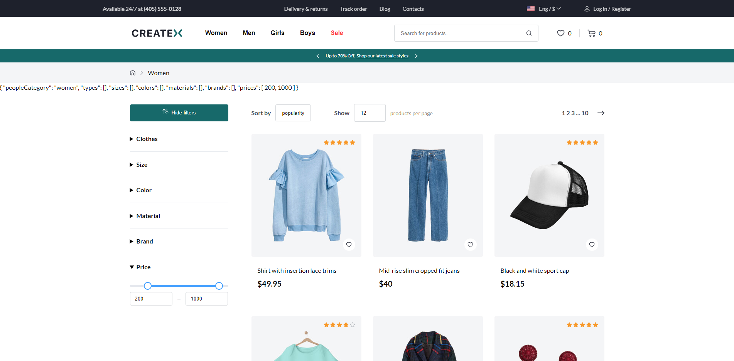Image resolution: width=734 pixels, height=361 pixels.
Task: Favorite the Mid-rise slim cropped fit jeans
Action: (470, 244)
